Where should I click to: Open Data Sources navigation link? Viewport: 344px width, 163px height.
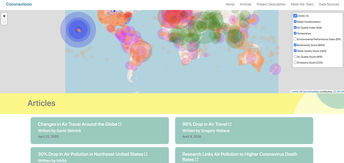click(329, 4)
